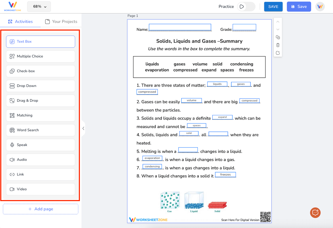Select the Speak activity tool

click(x=40, y=145)
